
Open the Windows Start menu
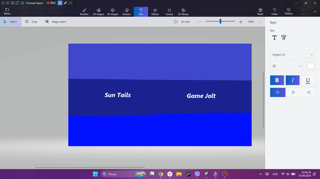pyautogui.click(x=95, y=174)
